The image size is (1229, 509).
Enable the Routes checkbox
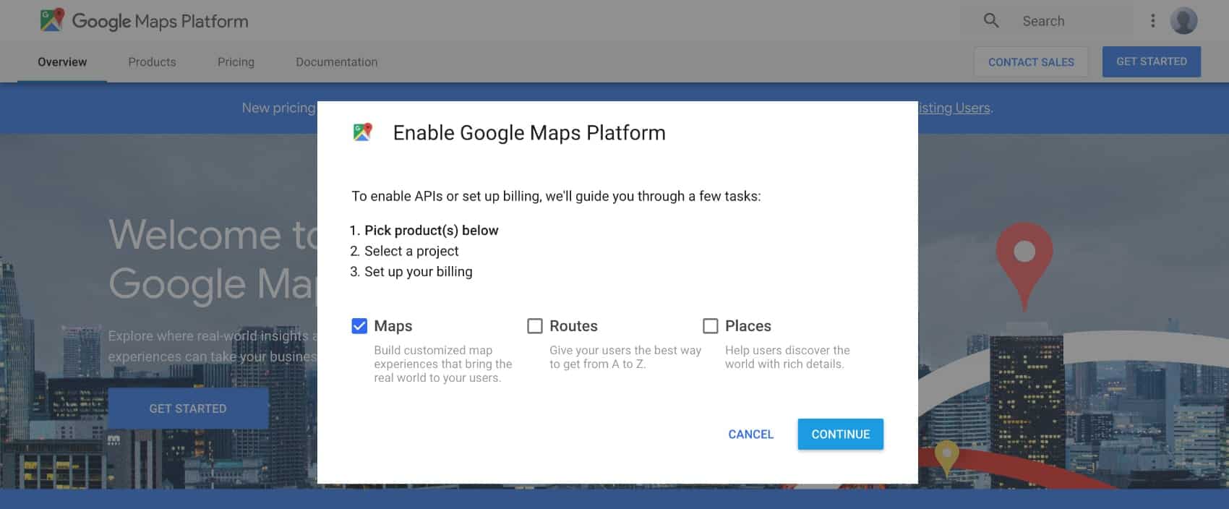(535, 326)
